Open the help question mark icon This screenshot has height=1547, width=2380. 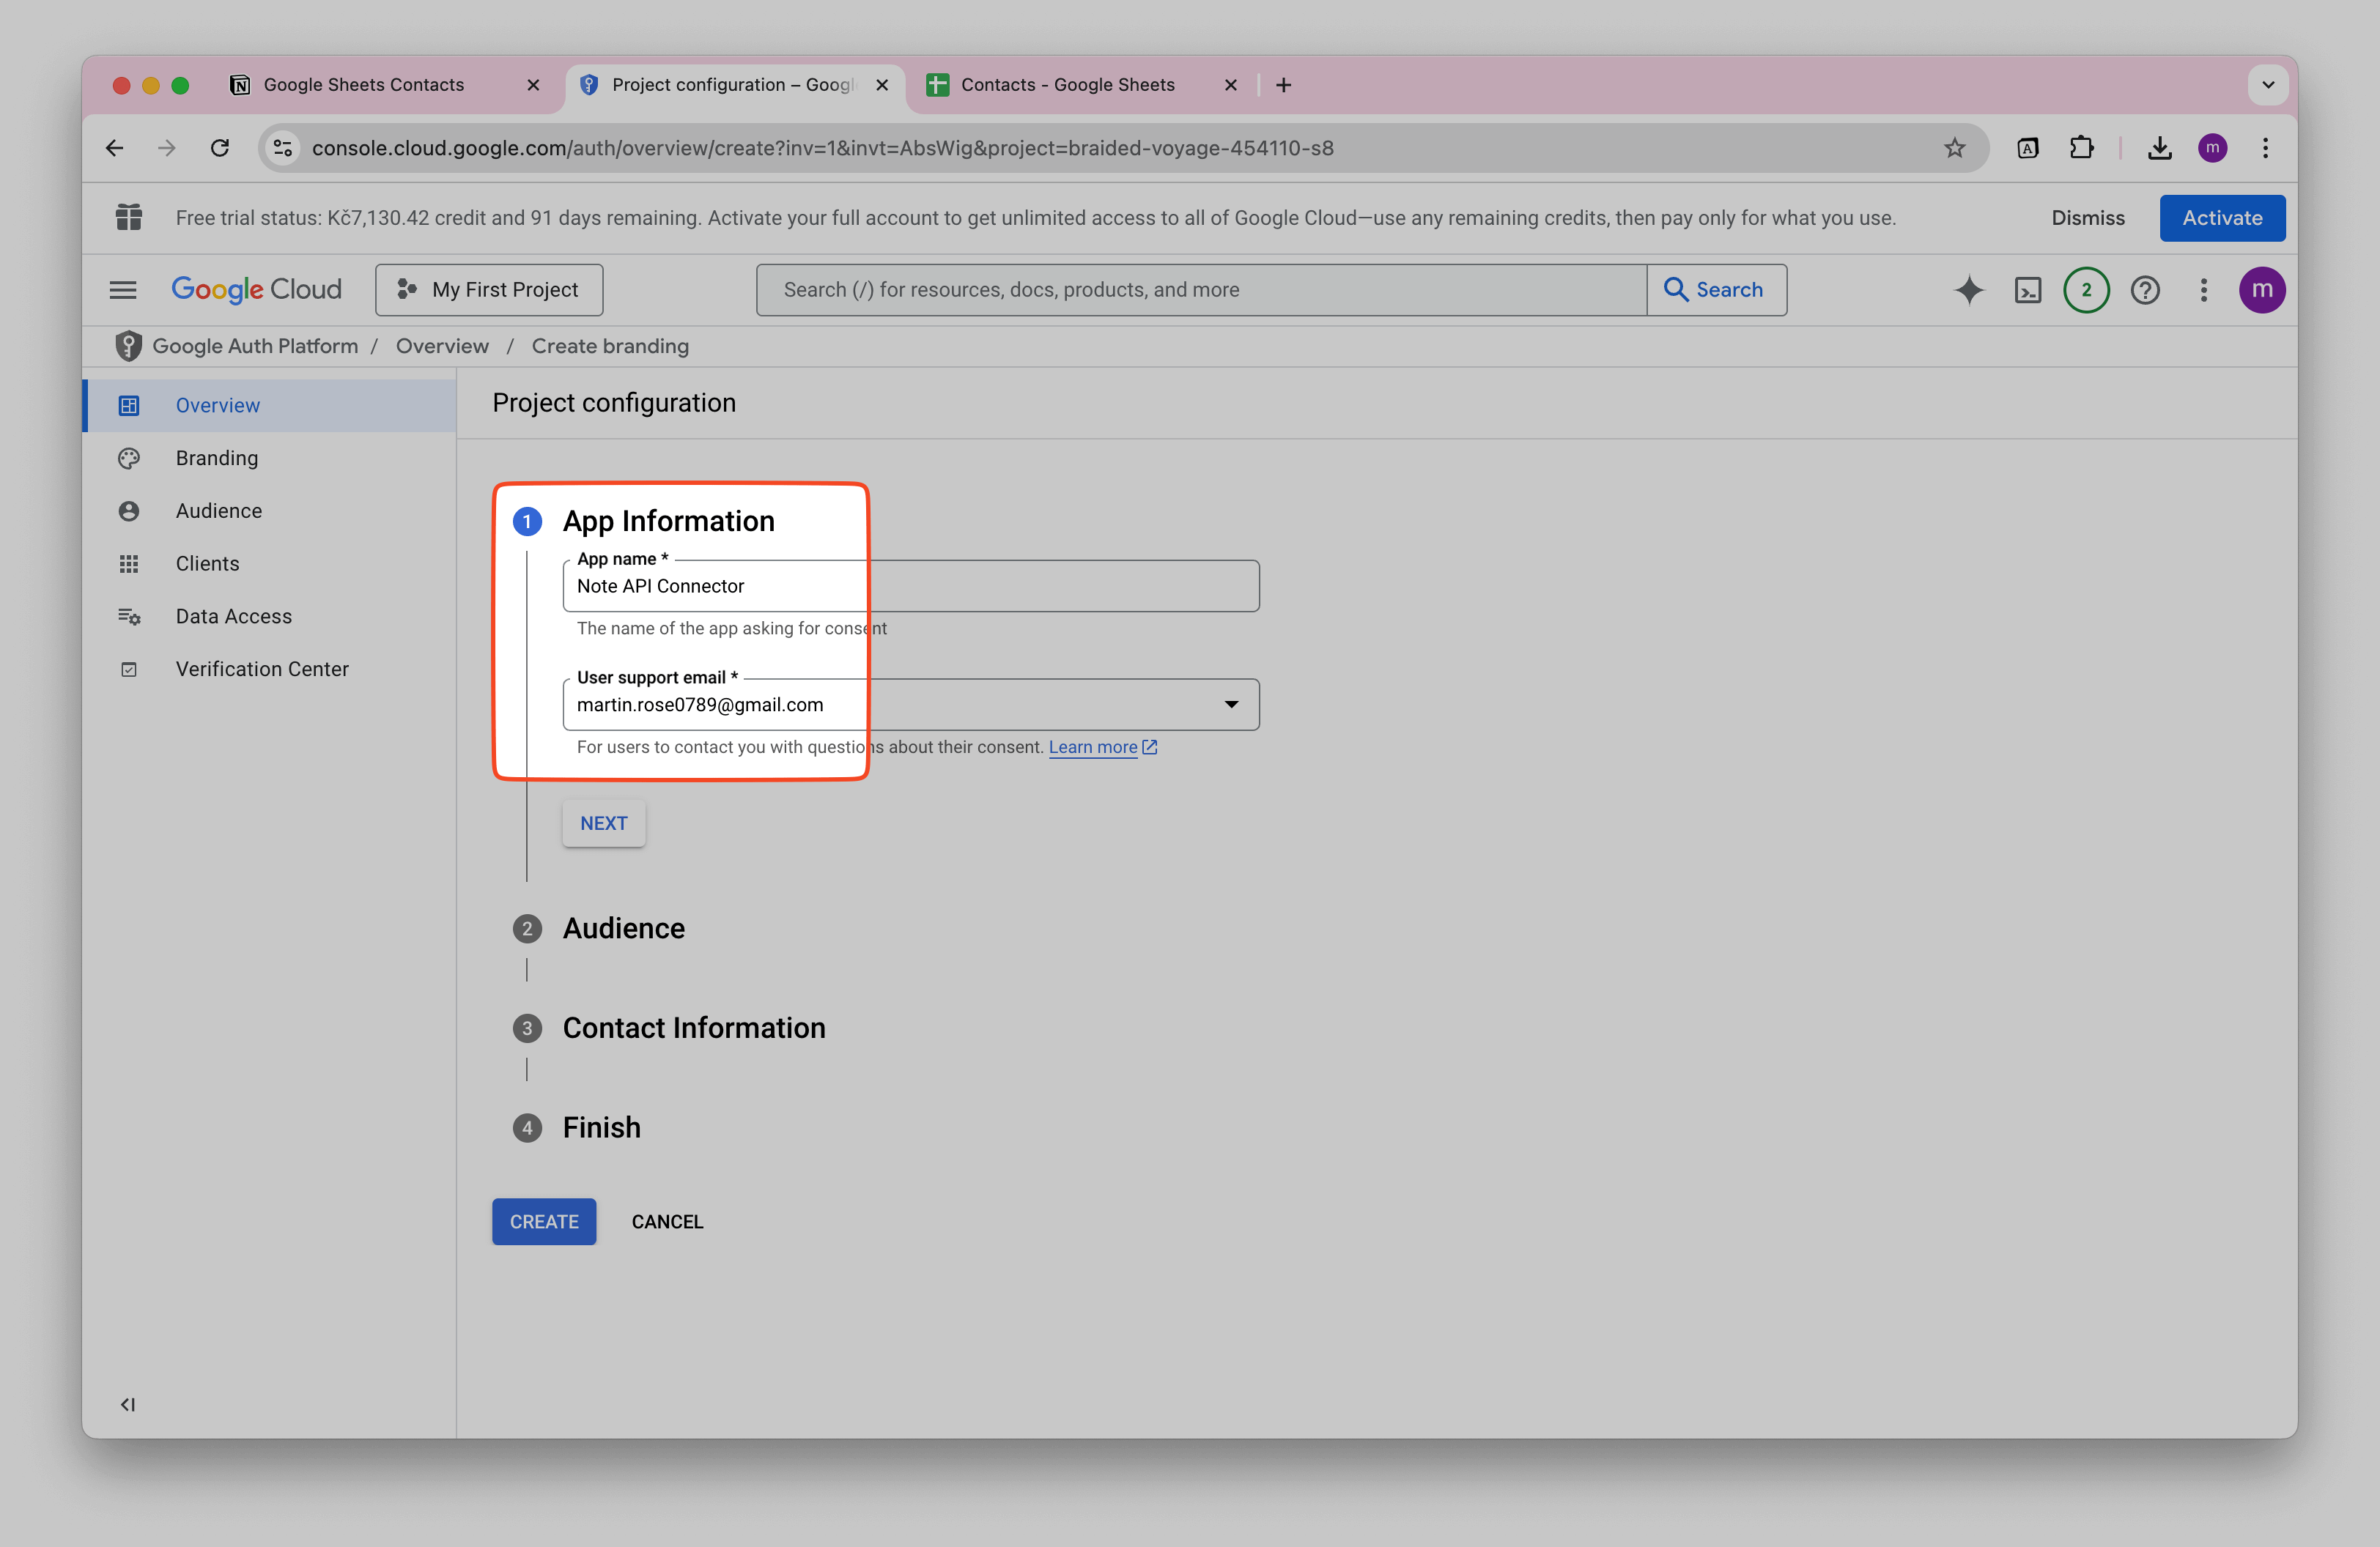(2145, 290)
